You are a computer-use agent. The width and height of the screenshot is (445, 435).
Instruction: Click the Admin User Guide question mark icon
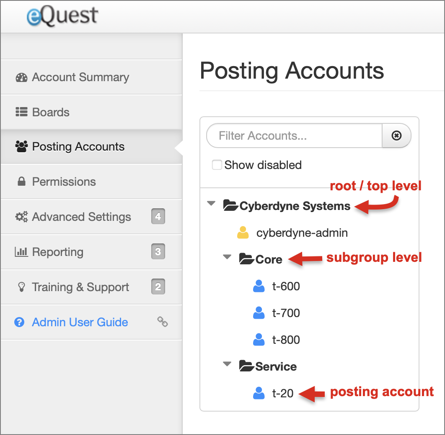coord(18,322)
